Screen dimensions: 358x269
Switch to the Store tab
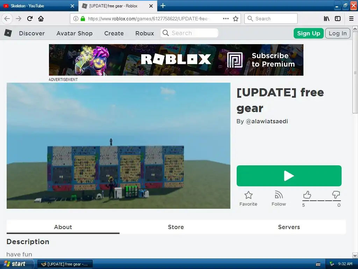[176, 227]
